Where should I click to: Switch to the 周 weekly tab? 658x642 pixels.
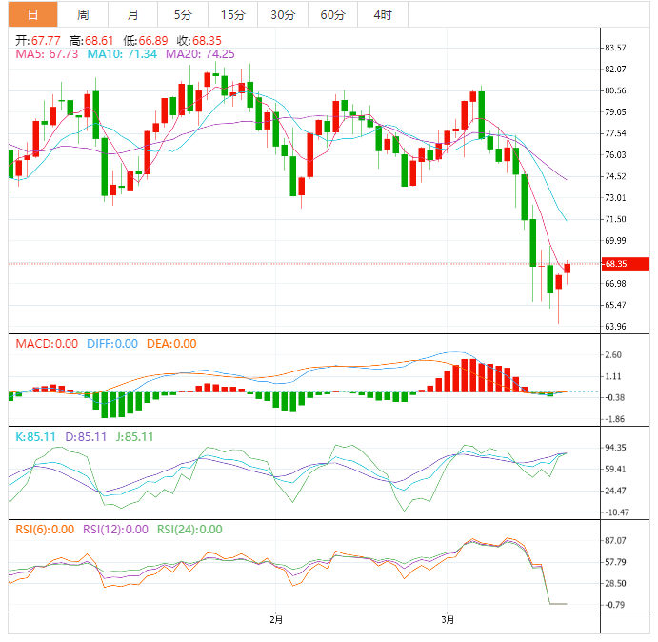coord(83,14)
